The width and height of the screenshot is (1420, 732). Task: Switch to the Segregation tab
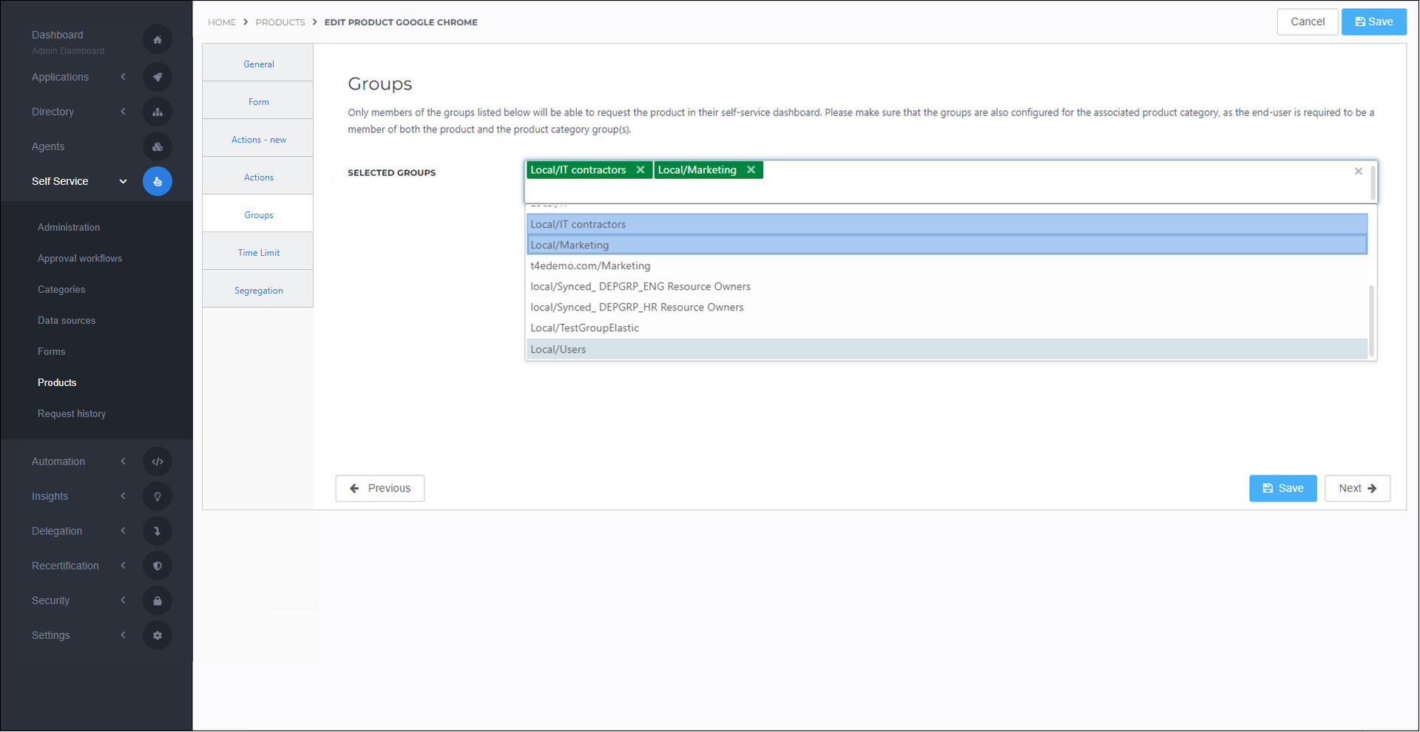coord(258,290)
